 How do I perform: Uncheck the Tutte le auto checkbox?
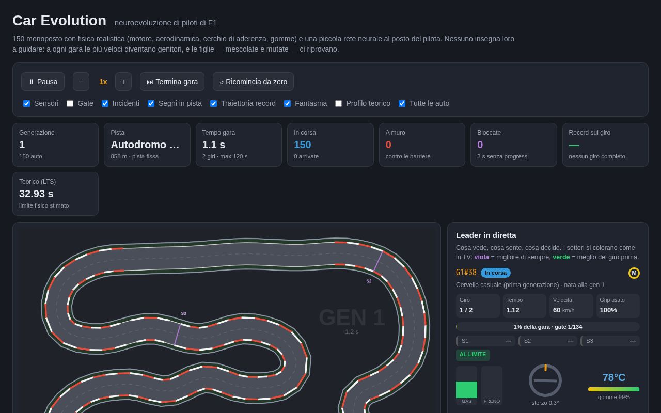click(x=402, y=103)
